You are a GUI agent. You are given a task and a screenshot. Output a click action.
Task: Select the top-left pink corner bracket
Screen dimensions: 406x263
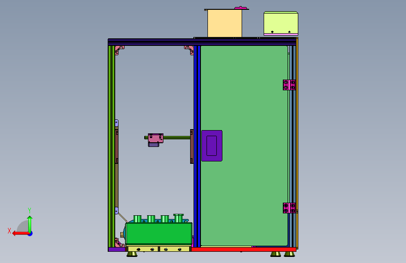coord(119,50)
